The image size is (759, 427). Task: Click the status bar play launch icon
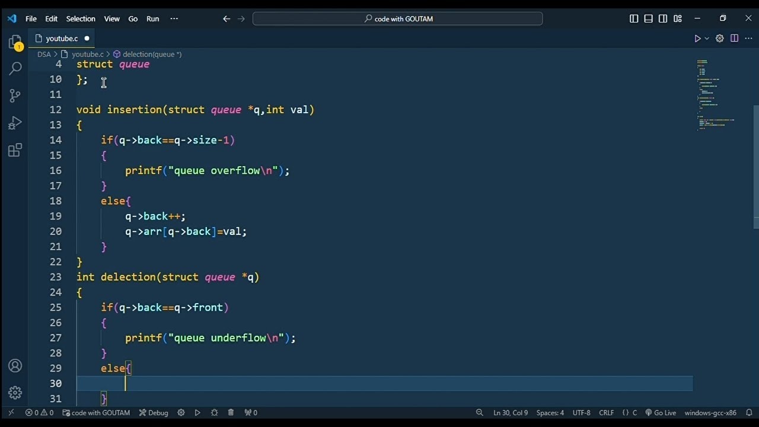click(x=197, y=413)
